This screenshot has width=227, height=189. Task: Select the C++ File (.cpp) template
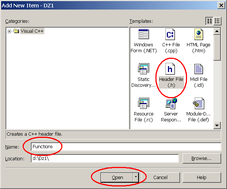coord(171,41)
